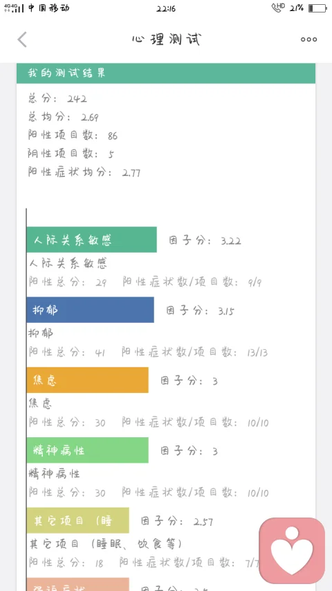
Task: Tap the back arrow icon
Action: (x=22, y=39)
